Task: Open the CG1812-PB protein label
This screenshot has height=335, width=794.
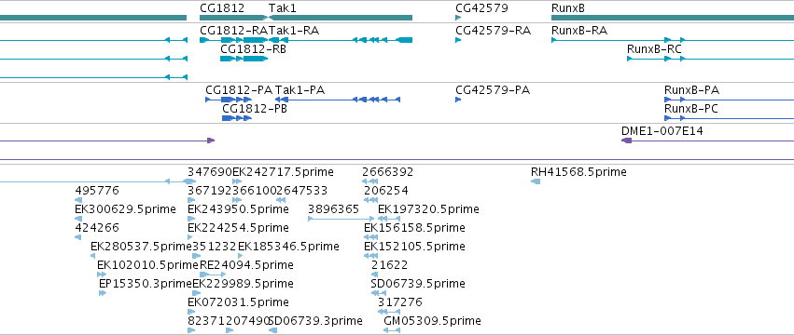Action: (x=255, y=109)
